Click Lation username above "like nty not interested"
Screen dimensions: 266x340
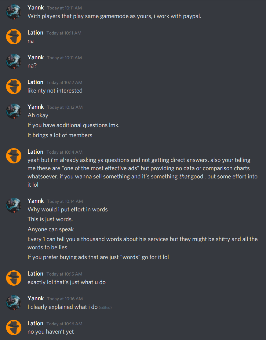click(x=35, y=82)
